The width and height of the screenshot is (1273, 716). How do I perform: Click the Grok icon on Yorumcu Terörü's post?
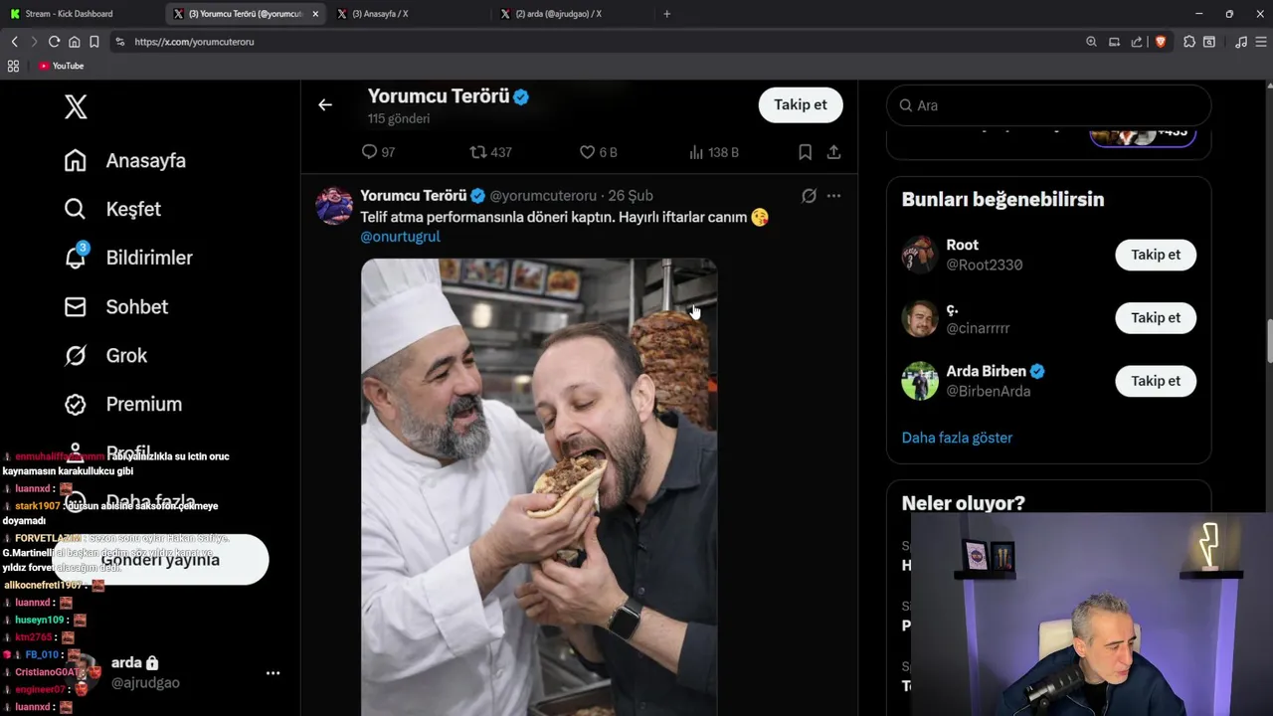point(809,196)
